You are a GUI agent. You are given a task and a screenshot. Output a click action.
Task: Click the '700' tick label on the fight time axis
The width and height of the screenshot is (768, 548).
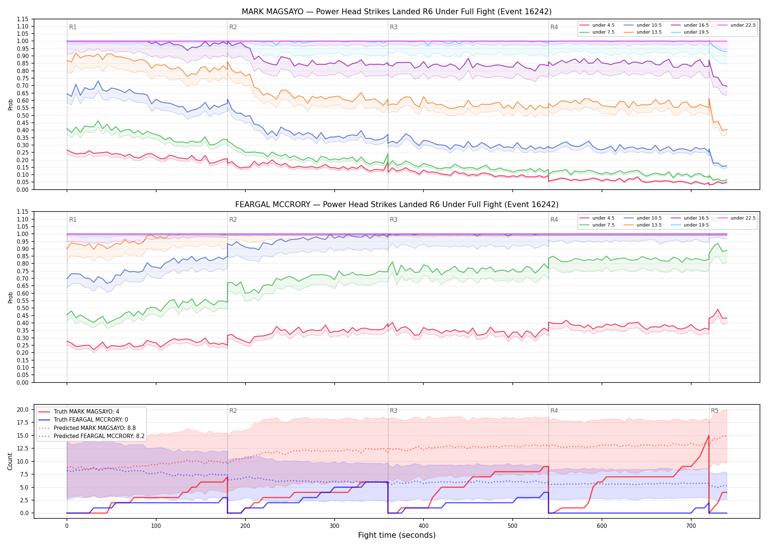click(691, 526)
